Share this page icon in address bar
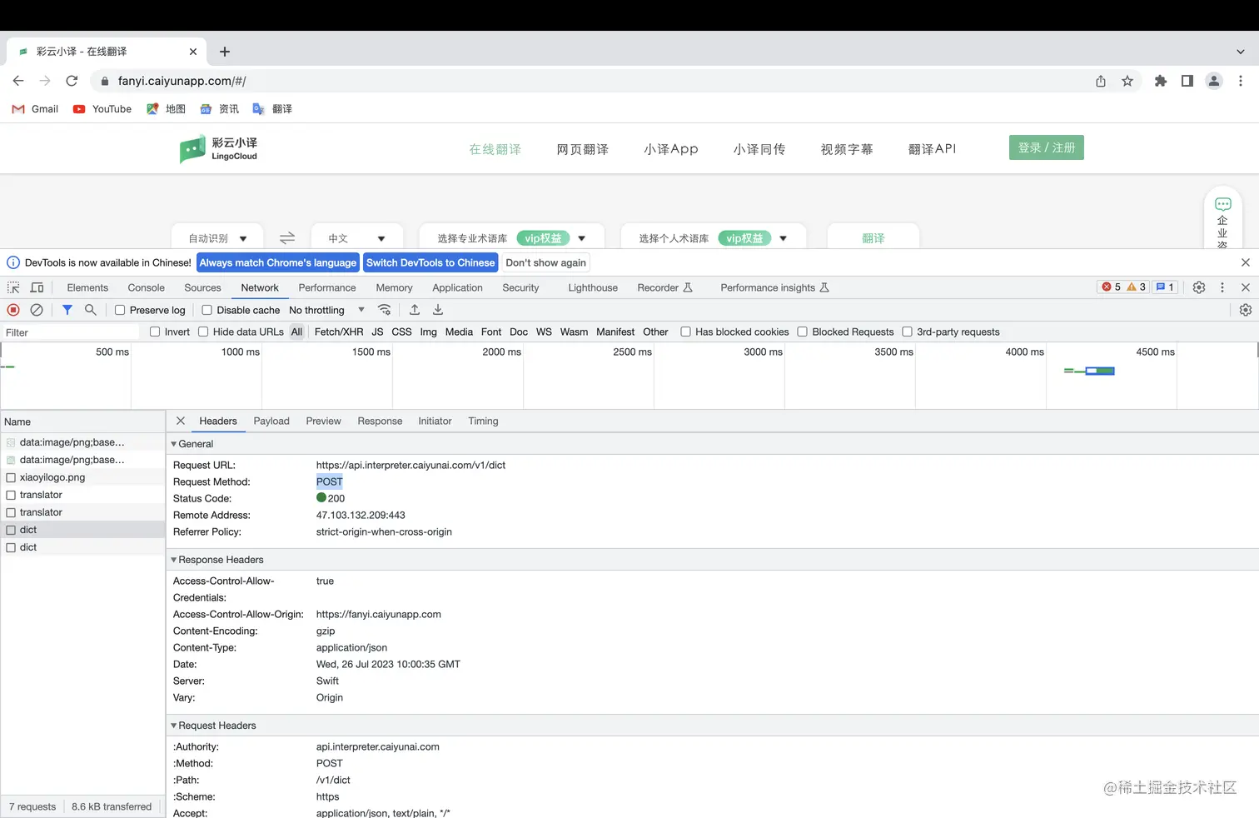This screenshot has height=818, width=1259. (1101, 81)
